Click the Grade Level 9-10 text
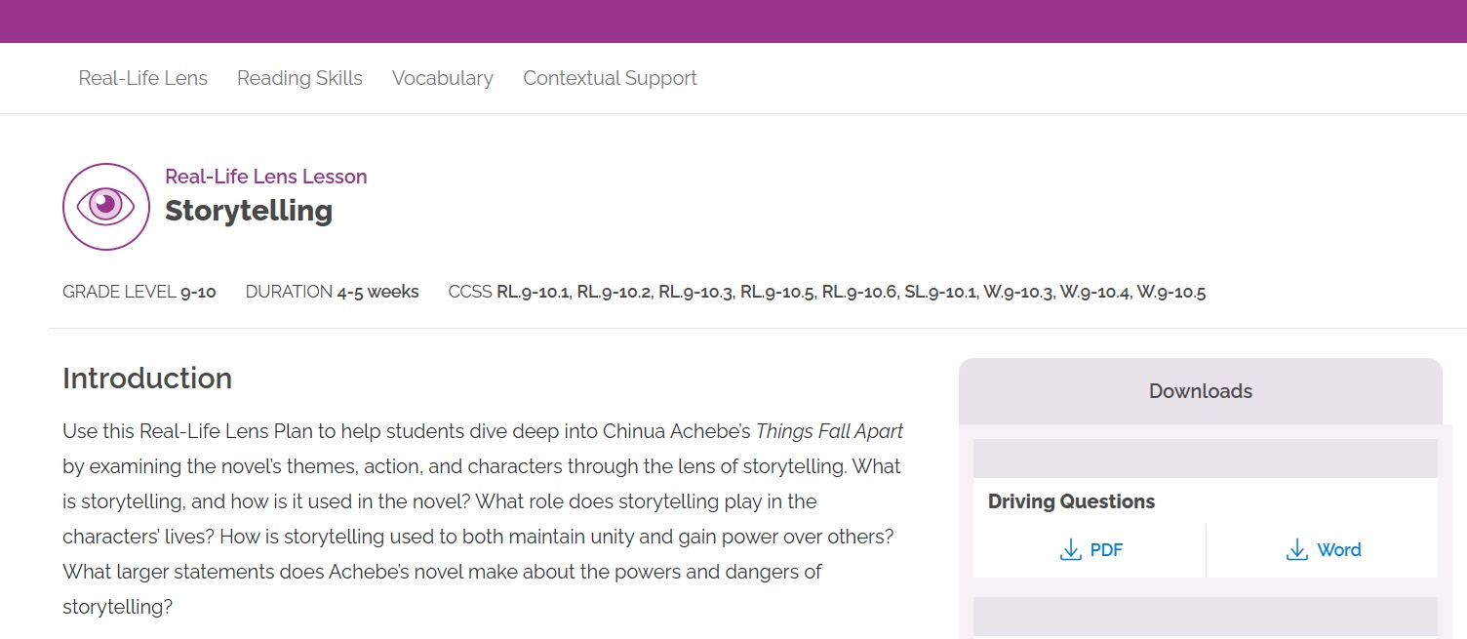Image resolution: width=1467 pixels, height=639 pixels. (139, 292)
